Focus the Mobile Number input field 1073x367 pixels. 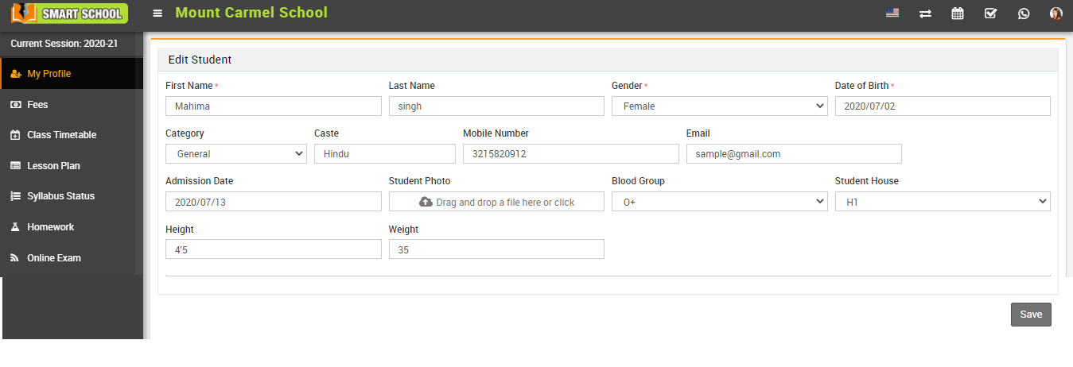tap(570, 154)
